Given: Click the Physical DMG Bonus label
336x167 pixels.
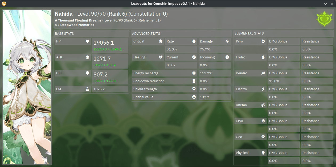Looking at the screenshot, I should pos(278,153).
